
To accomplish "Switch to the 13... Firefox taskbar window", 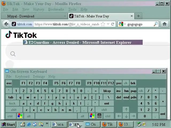I will pyautogui.click(x=126, y=124).
